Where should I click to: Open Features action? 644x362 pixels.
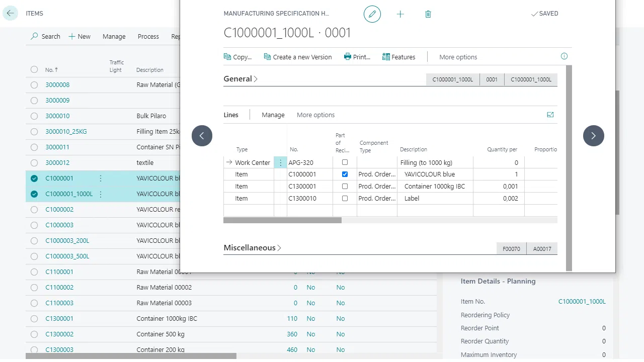click(x=399, y=57)
